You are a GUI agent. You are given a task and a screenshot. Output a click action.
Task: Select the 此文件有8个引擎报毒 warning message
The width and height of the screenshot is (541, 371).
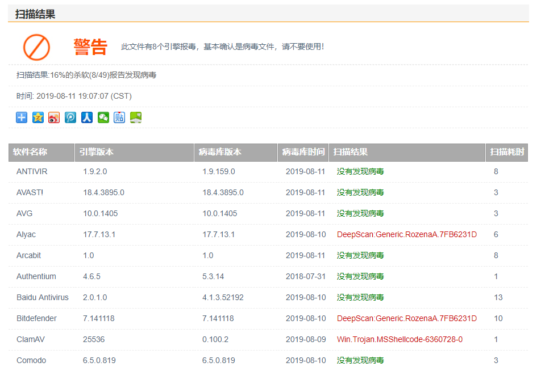(x=223, y=47)
